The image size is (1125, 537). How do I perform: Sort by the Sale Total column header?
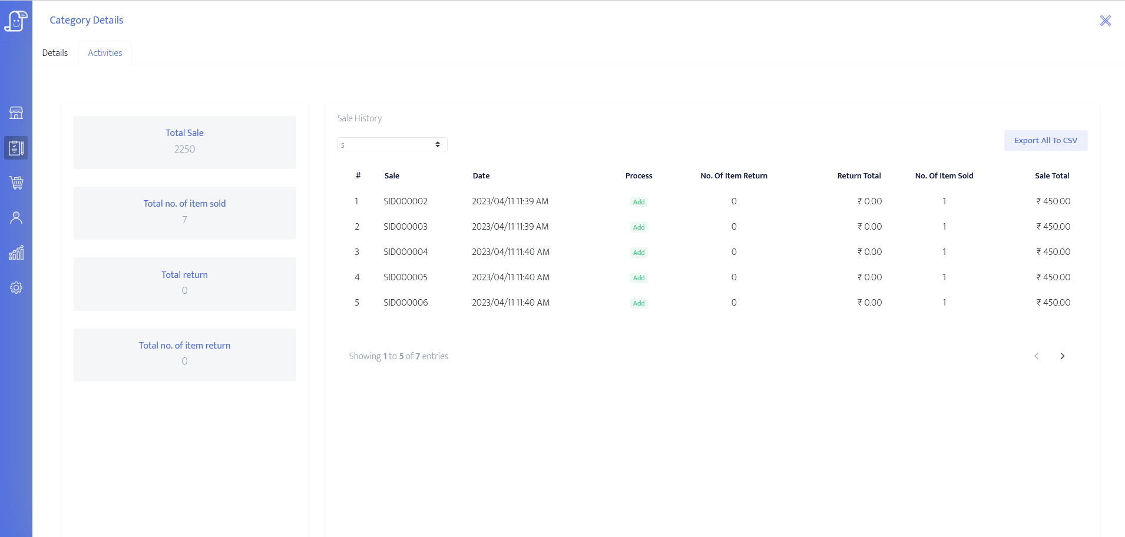tap(1051, 176)
